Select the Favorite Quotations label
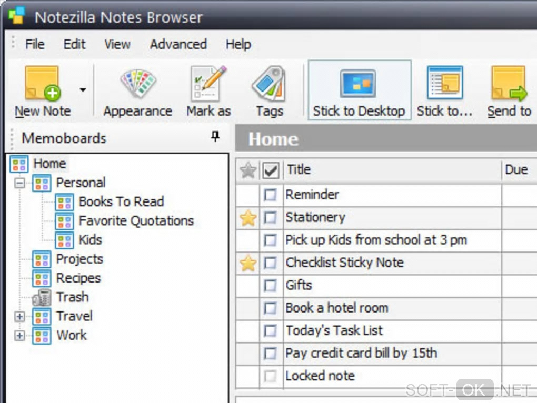This screenshot has width=537, height=403. point(136,220)
